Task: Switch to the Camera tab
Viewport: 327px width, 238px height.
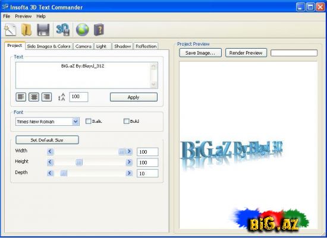Action: tap(83, 46)
